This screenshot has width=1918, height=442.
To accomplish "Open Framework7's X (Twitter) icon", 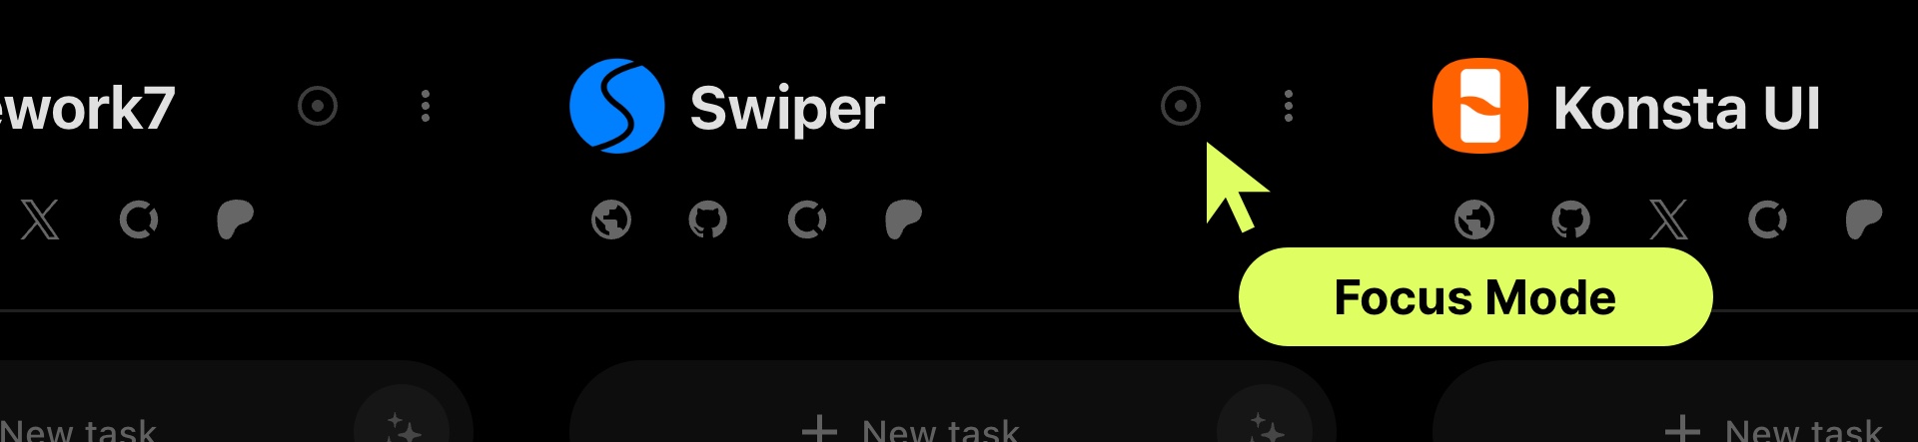I will 40,220.
